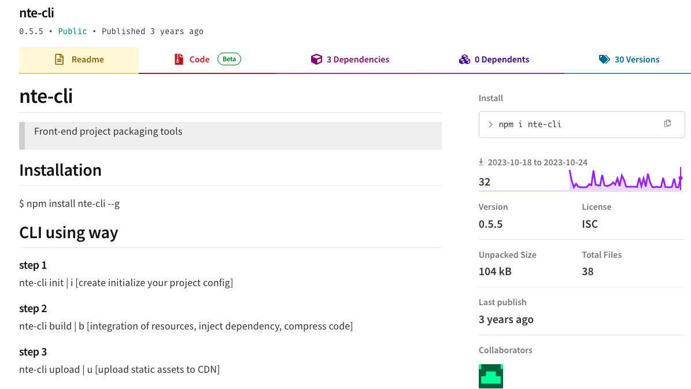The image size is (691, 389).
Task: Click the version value '0.5.5' in sidebar
Action: pyautogui.click(x=490, y=224)
